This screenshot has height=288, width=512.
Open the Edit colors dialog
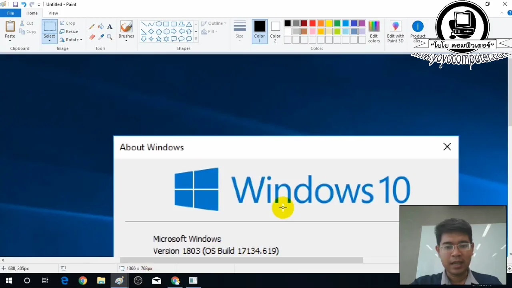pyautogui.click(x=374, y=32)
